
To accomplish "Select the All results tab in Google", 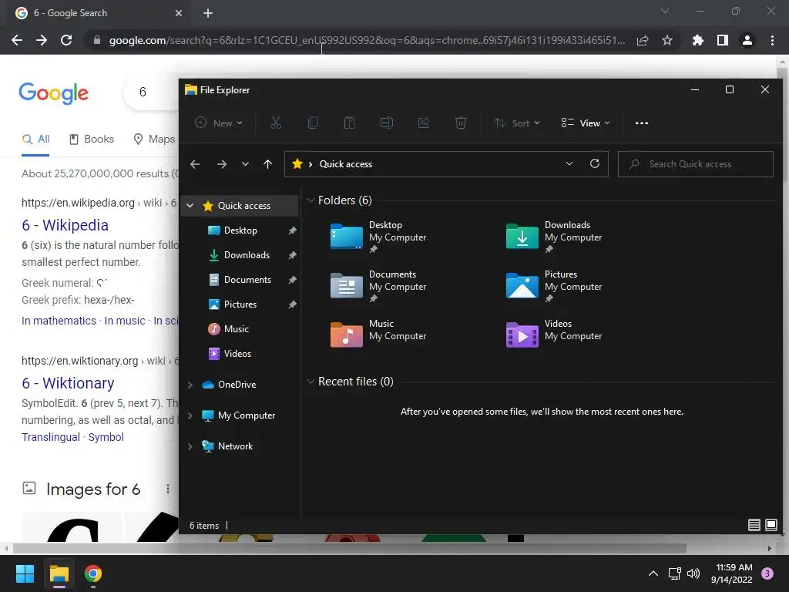I will (35, 139).
